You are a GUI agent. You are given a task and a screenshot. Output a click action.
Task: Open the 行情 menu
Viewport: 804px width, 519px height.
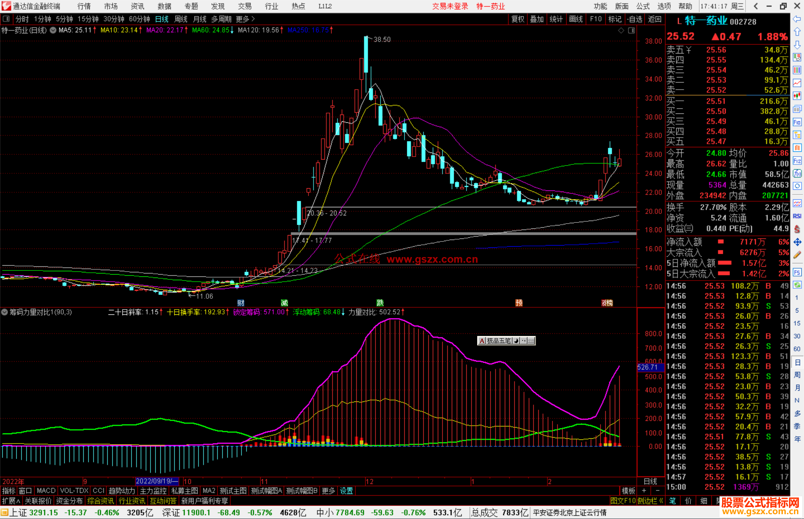[84, 6]
